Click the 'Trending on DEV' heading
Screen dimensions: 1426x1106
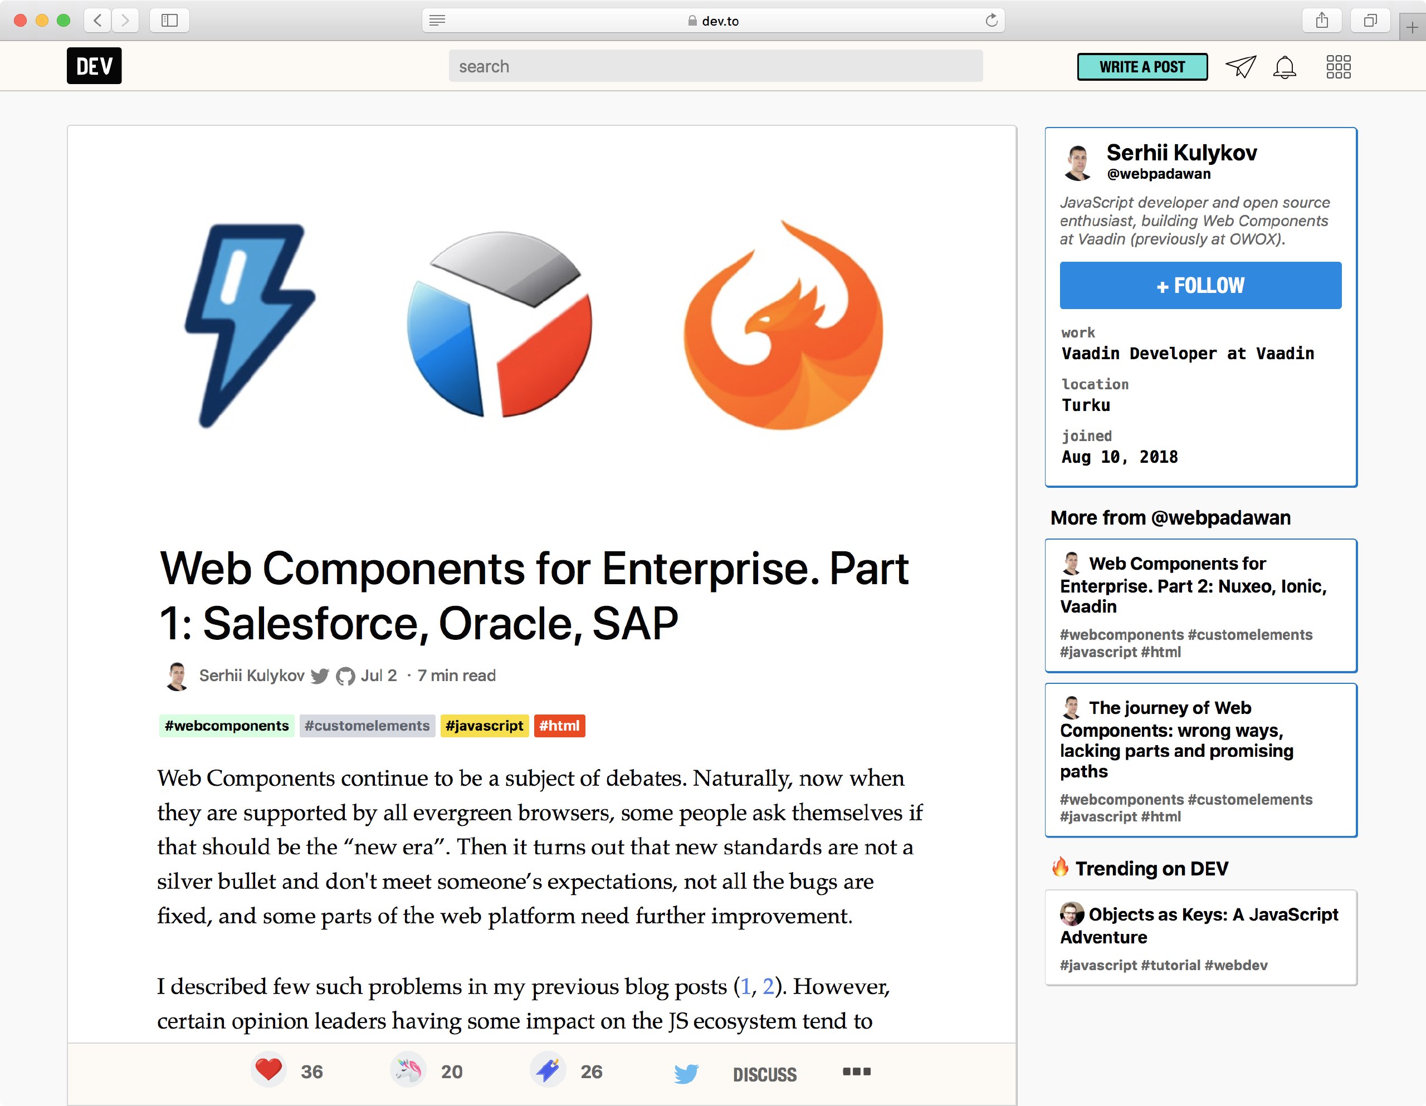[x=1152, y=868]
